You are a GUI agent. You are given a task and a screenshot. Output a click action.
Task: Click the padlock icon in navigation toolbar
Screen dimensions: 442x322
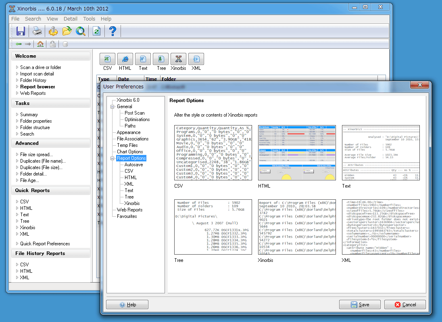pos(53,44)
